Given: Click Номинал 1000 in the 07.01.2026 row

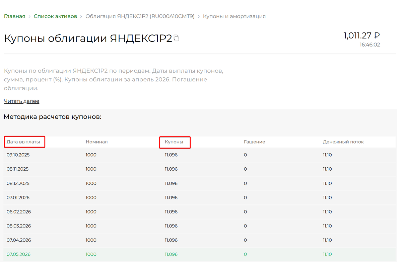Looking at the screenshot, I should tap(91, 197).
